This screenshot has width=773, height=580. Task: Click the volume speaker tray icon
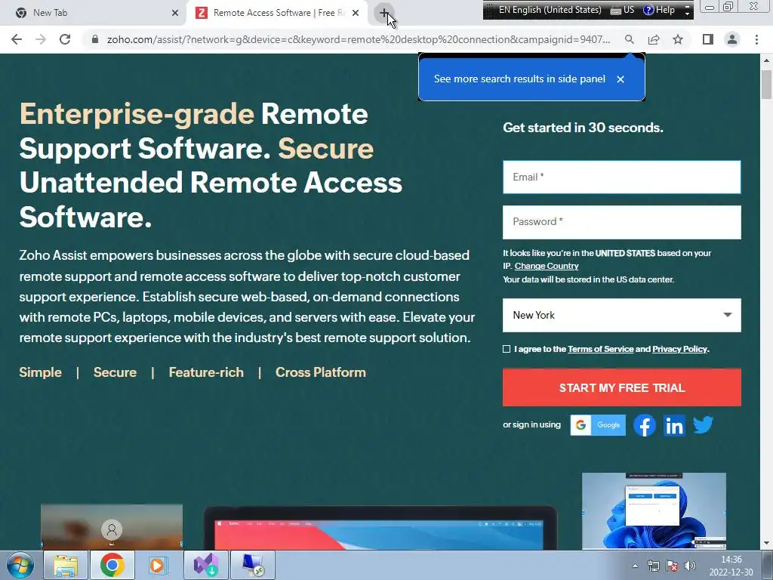[x=690, y=566]
